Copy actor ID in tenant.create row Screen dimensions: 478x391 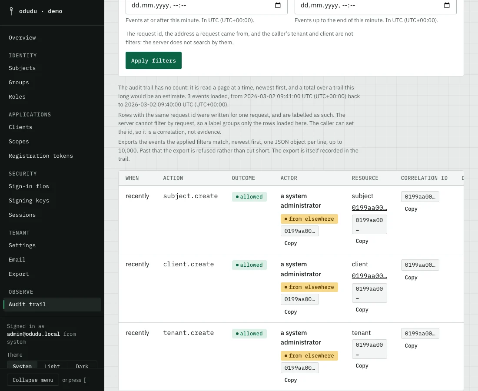[291, 380]
